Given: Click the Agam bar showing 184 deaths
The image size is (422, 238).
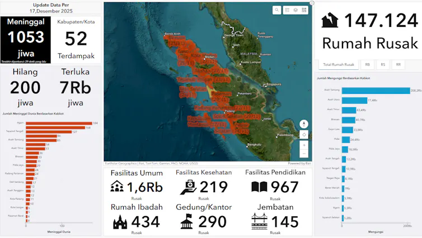Looking at the screenshot, I should [x=59, y=123].
